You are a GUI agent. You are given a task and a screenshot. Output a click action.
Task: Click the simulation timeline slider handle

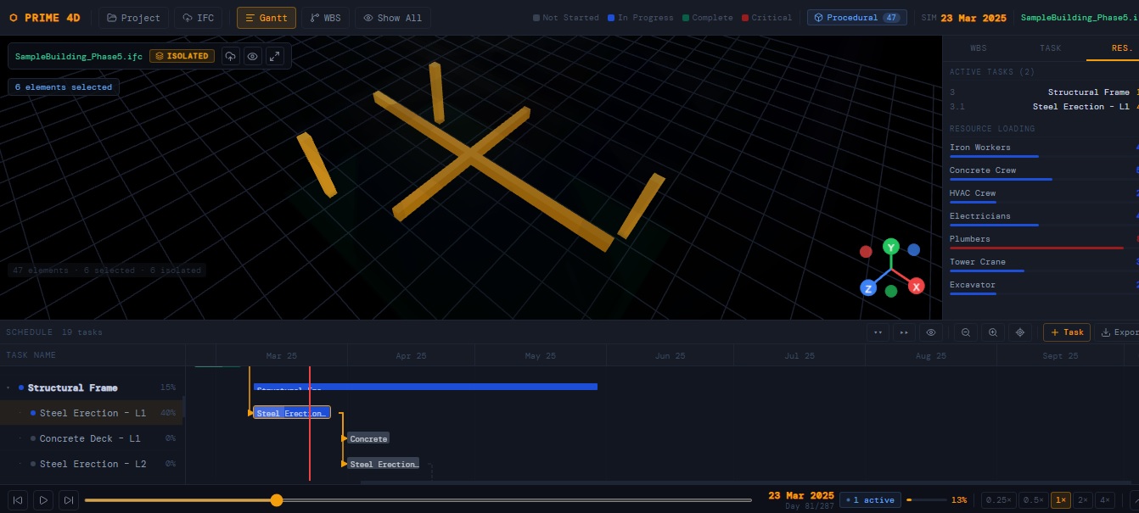click(x=276, y=500)
